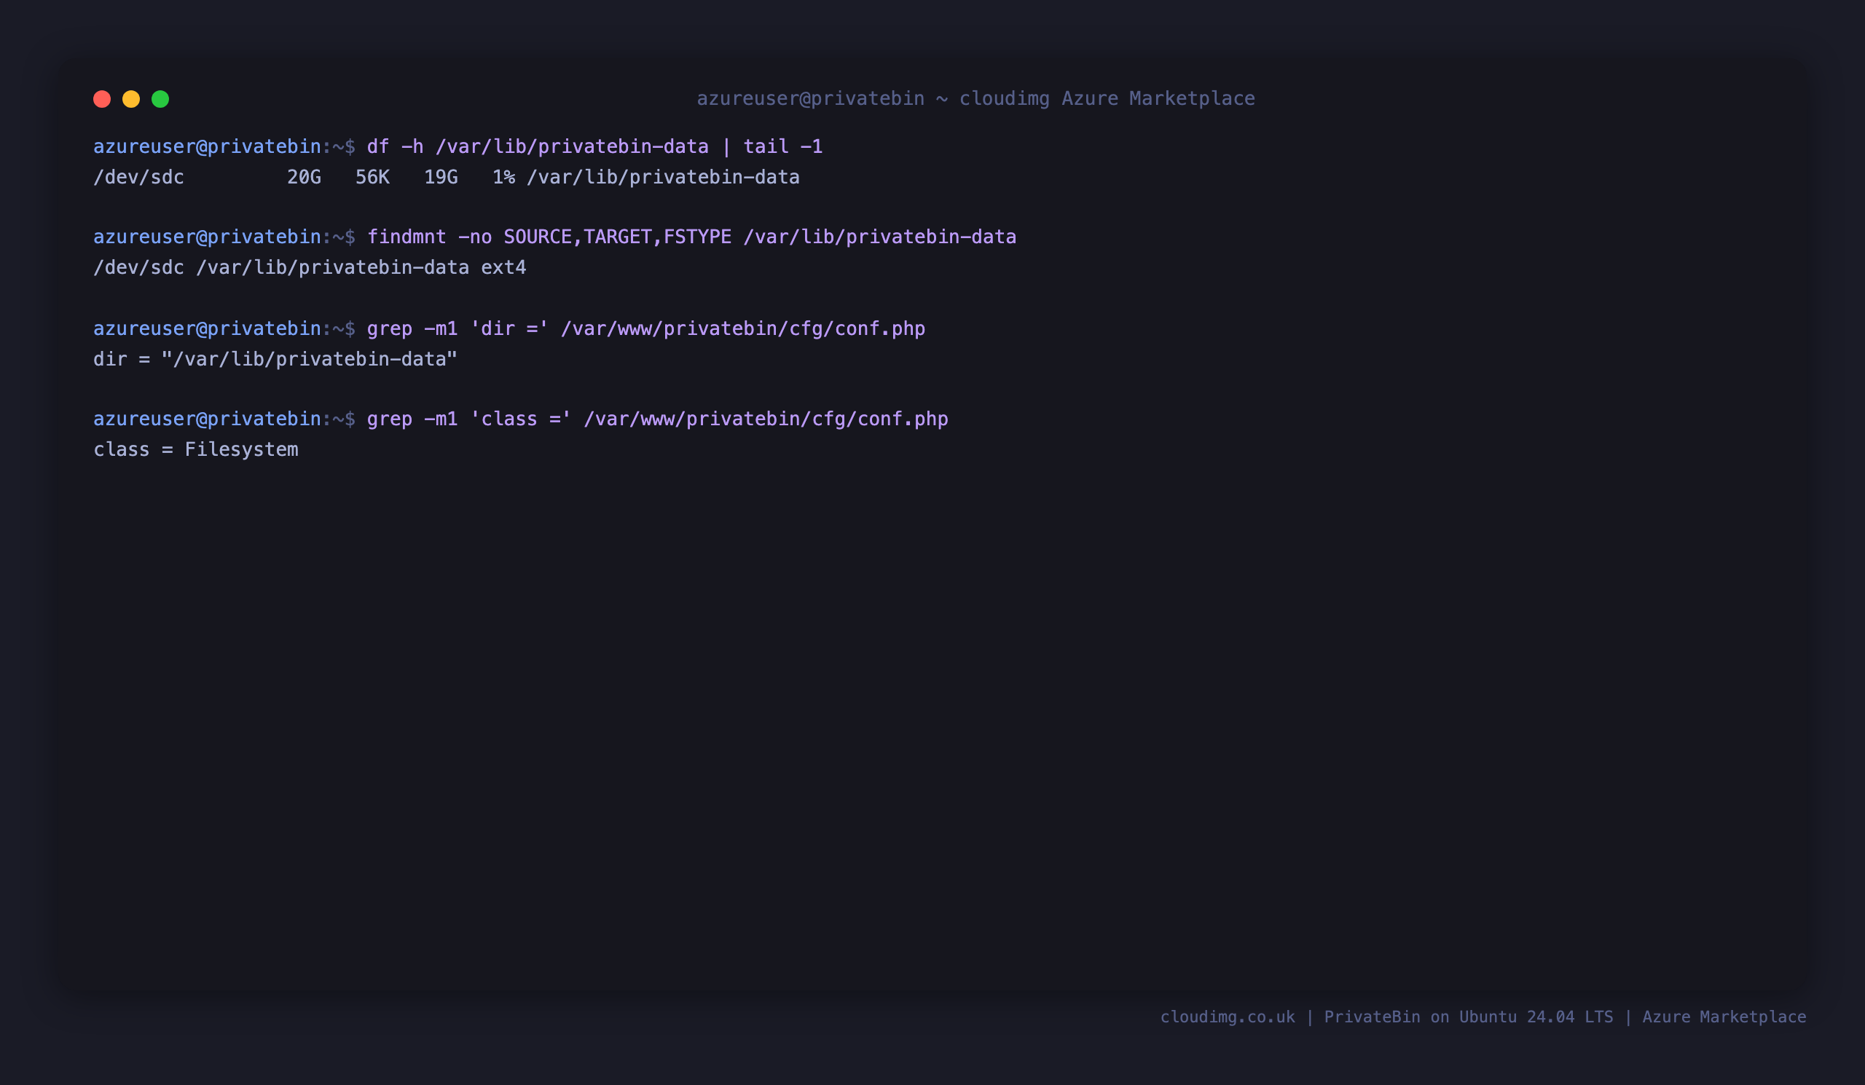1865x1085 pixels.
Task: Select the '/dev/sdc' device in df output
Action: 138,178
